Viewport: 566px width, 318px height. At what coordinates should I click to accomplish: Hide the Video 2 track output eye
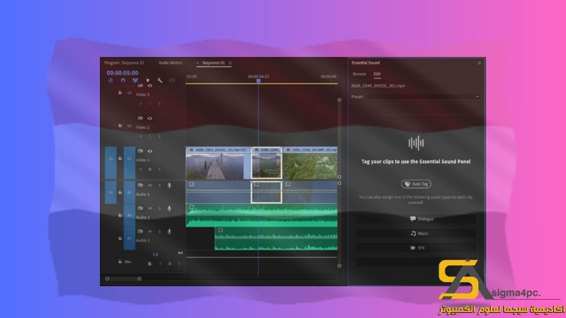pyautogui.click(x=150, y=118)
